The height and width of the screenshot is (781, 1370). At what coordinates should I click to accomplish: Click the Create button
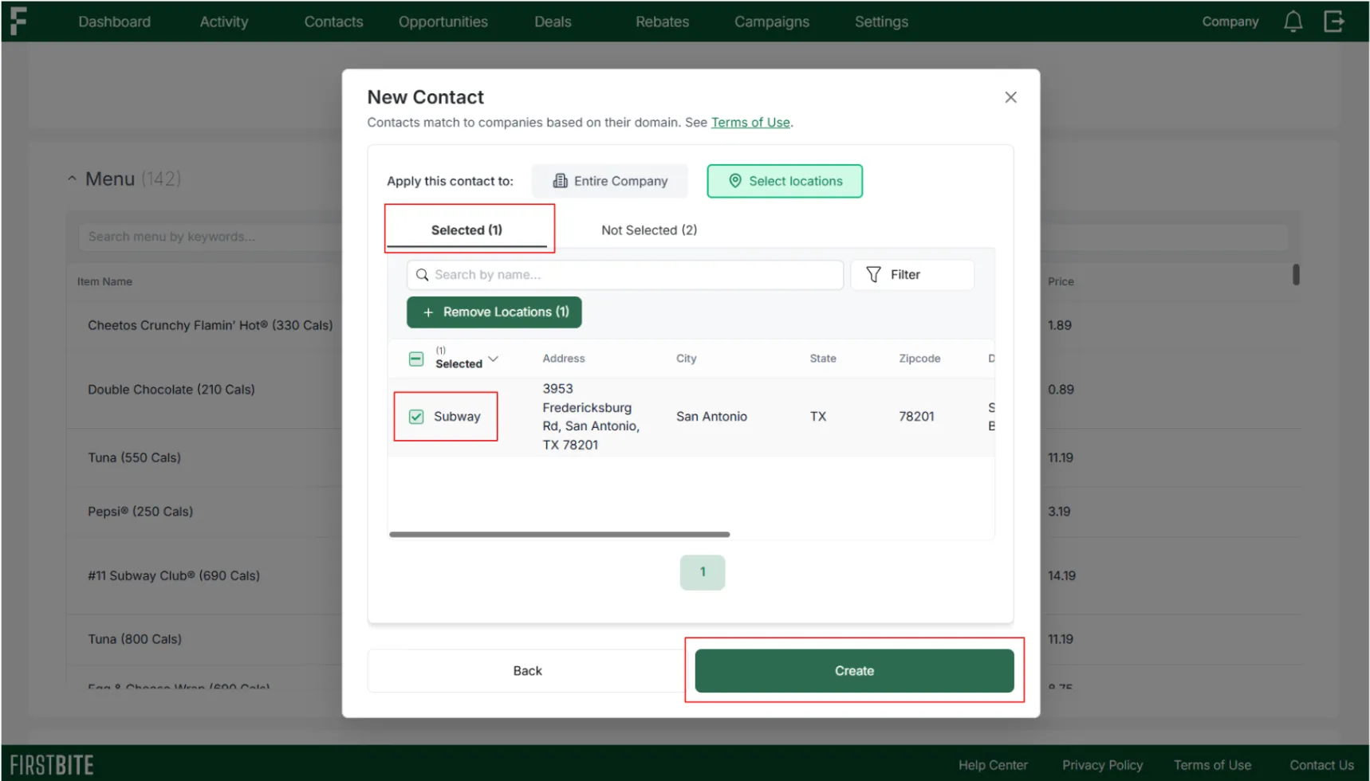coord(854,671)
